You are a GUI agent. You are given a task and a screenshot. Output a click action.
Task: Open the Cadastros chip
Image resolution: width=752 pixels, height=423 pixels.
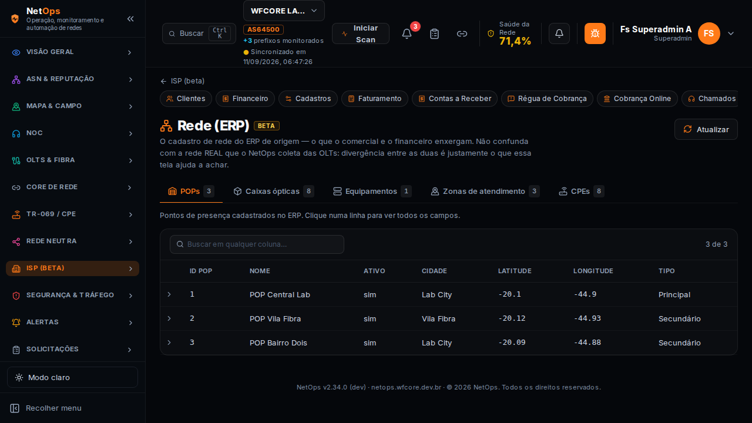[x=308, y=99]
